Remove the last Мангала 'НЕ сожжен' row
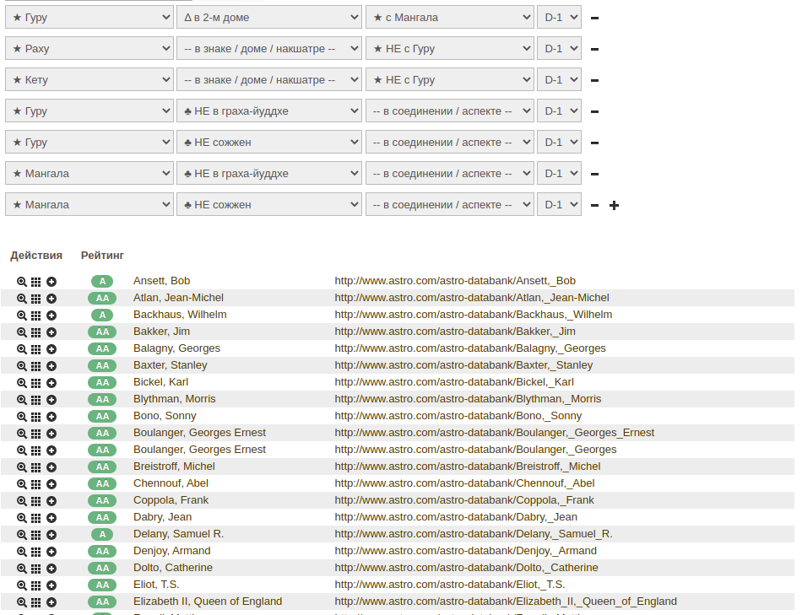Viewport: 802px width, 615px height. 594,205
